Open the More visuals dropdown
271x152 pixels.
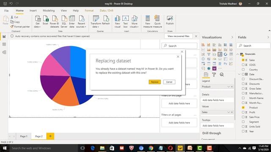(x=138, y=27)
